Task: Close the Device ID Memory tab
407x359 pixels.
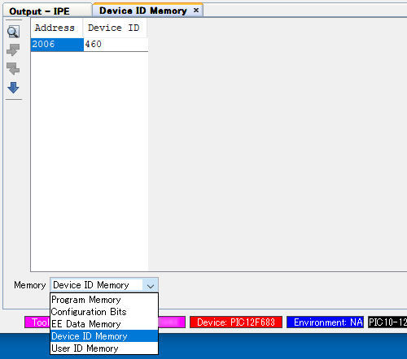Action: (196, 11)
